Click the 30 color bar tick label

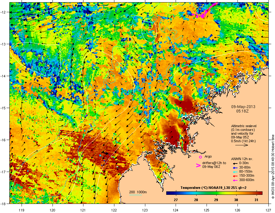(236, 200)
